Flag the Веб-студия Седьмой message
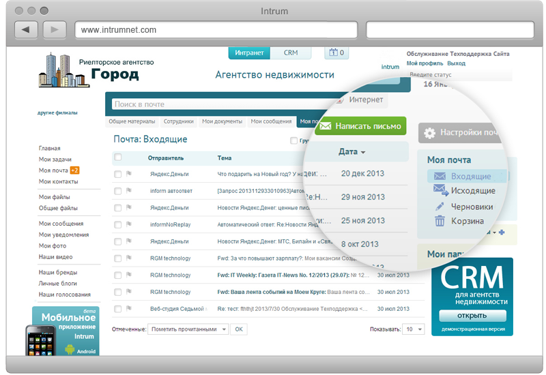This screenshot has height=375, width=546. click(129, 308)
